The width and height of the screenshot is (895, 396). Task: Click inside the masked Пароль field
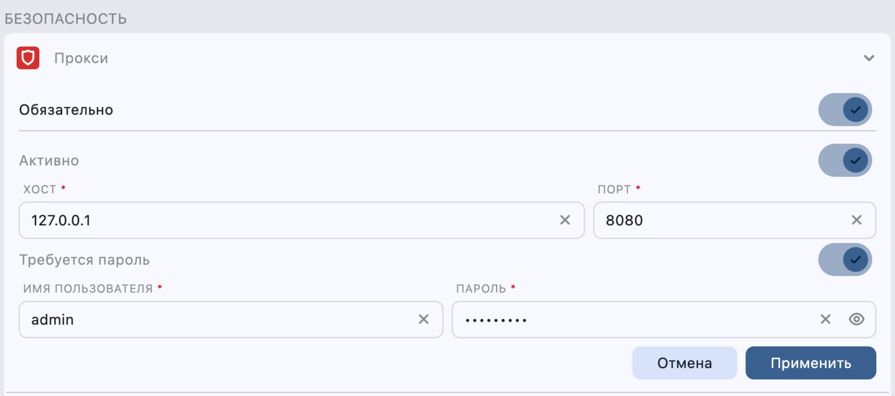point(634,319)
